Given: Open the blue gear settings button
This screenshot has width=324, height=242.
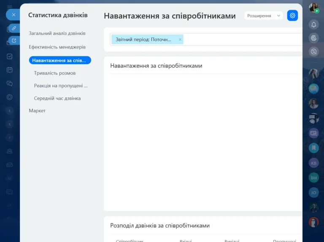Looking at the screenshot, I should point(292,16).
